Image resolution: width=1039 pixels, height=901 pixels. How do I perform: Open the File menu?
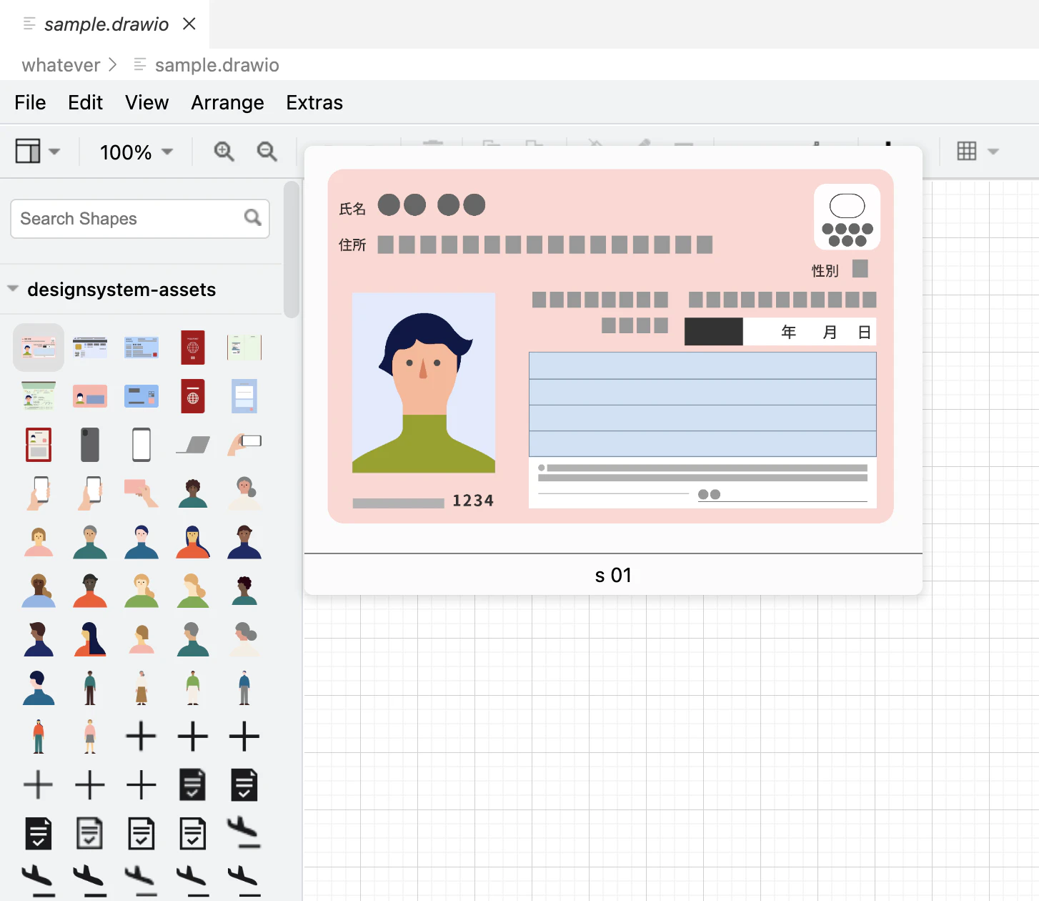coord(30,102)
